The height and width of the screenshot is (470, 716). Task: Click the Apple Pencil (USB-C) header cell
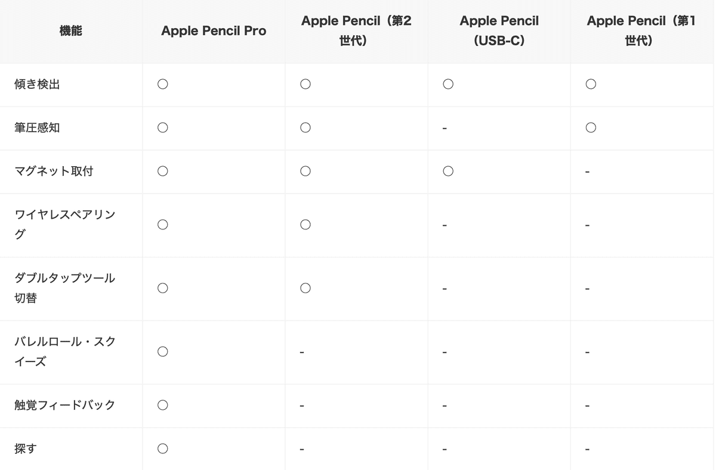[499, 31]
